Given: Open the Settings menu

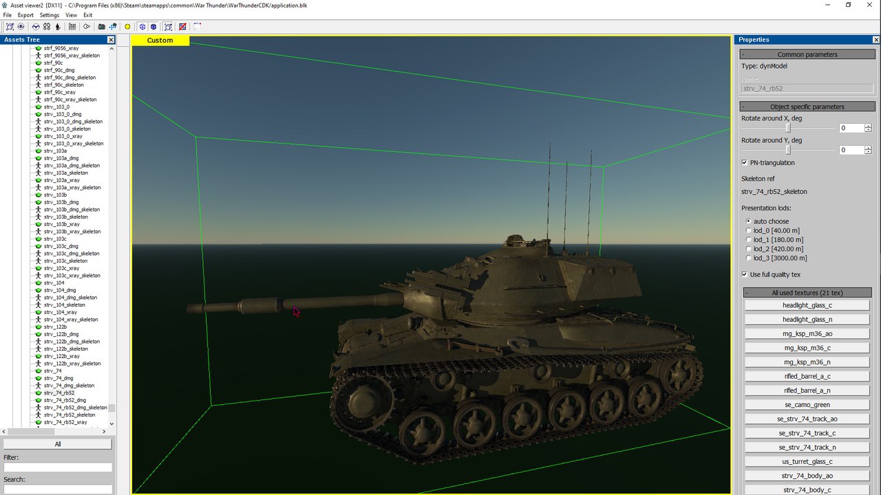Looking at the screenshot, I should click(x=50, y=15).
